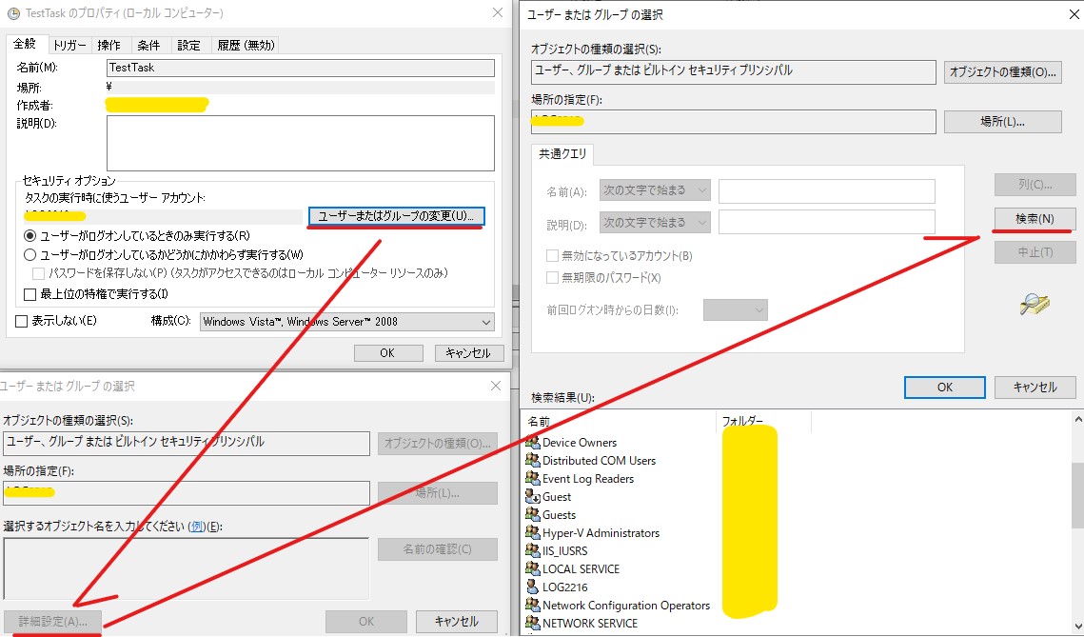Open the 構成 dropdown showing Windows Vista
The height and width of the screenshot is (637, 1084).
347,322
